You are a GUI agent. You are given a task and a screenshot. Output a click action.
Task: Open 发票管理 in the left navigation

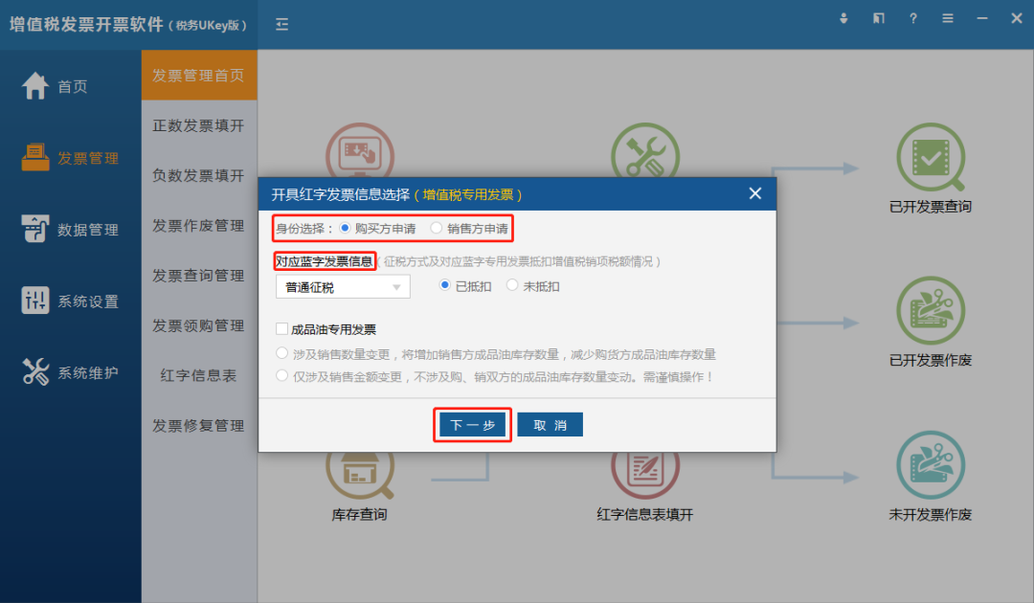(72, 158)
